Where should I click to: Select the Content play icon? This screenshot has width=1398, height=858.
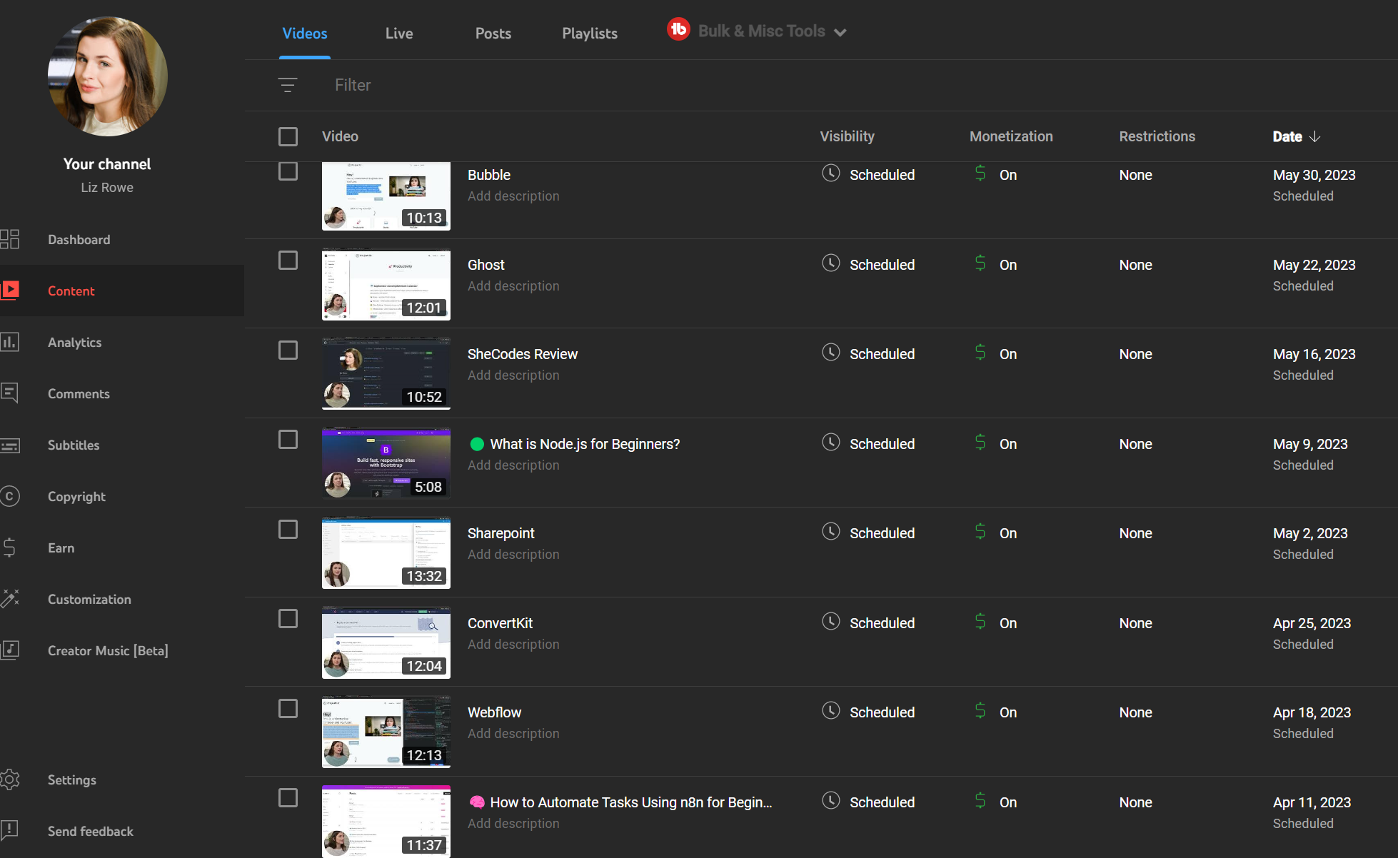pos(10,290)
